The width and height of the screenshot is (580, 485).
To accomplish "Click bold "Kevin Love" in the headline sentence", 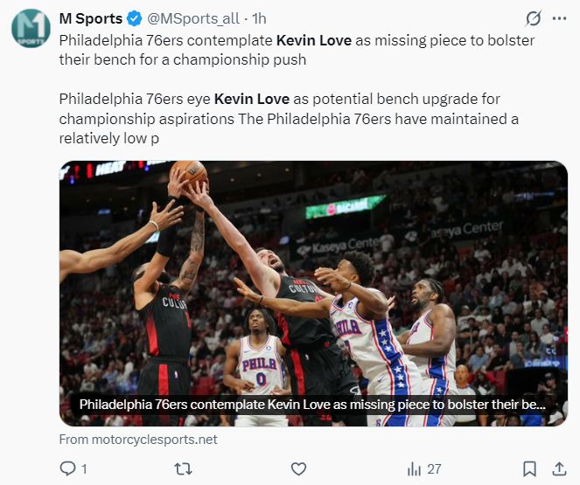I will point(313,40).
